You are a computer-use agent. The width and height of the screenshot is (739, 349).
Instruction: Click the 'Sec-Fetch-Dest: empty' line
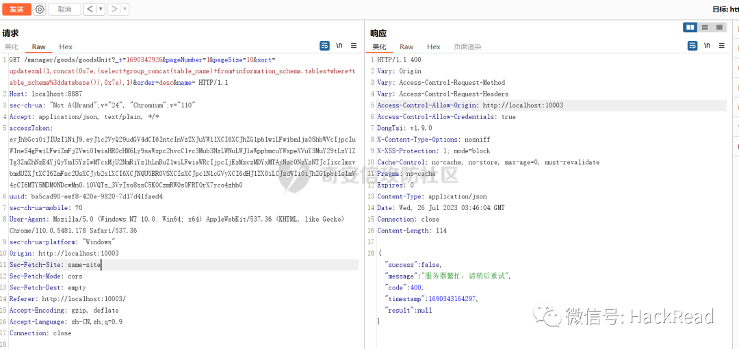48,287
